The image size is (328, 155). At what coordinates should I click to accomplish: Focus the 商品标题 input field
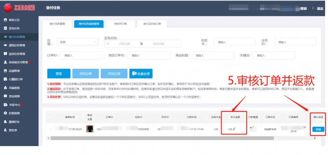coord(213,55)
